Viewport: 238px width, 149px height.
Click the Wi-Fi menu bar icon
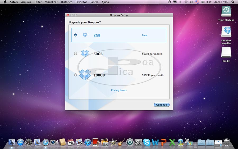(x=186, y=2)
